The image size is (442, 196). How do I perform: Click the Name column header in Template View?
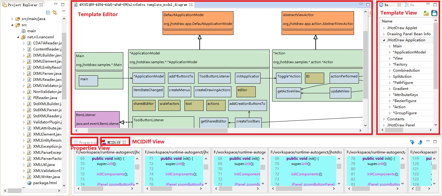coord(406,21)
